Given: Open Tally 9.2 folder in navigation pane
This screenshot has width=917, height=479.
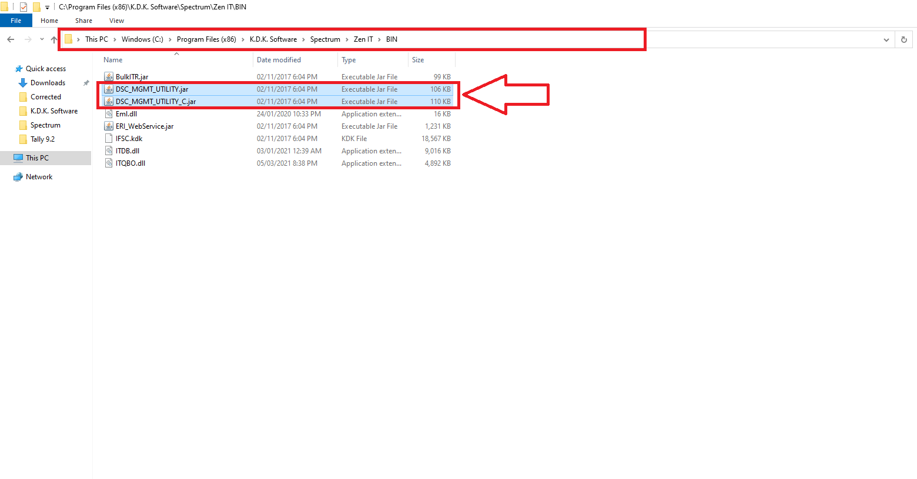Looking at the screenshot, I should click(42, 139).
